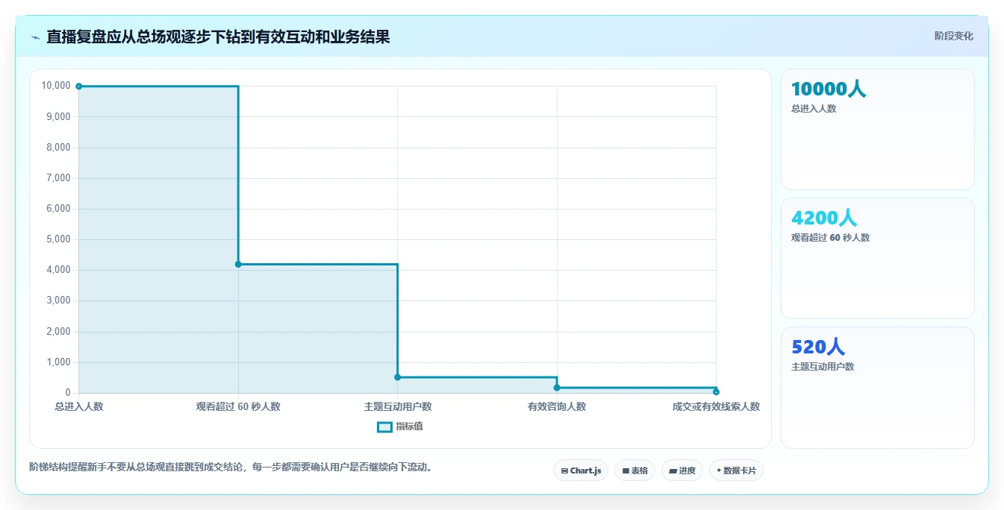Image resolution: width=1004 pixels, height=510 pixels.
Task: Click the data point at 主题互动用户数
Action: click(397, 377)
